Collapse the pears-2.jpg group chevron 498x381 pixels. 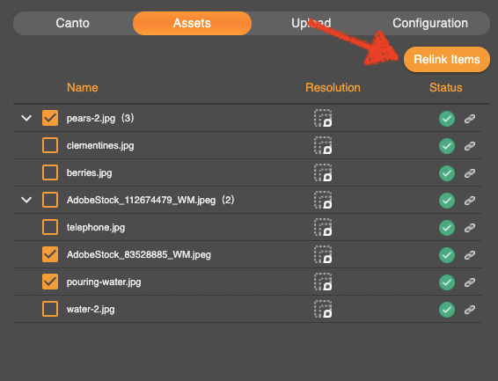click(26, 118)
